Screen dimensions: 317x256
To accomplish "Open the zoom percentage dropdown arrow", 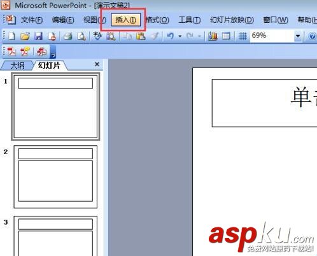I will pos(298,36).
